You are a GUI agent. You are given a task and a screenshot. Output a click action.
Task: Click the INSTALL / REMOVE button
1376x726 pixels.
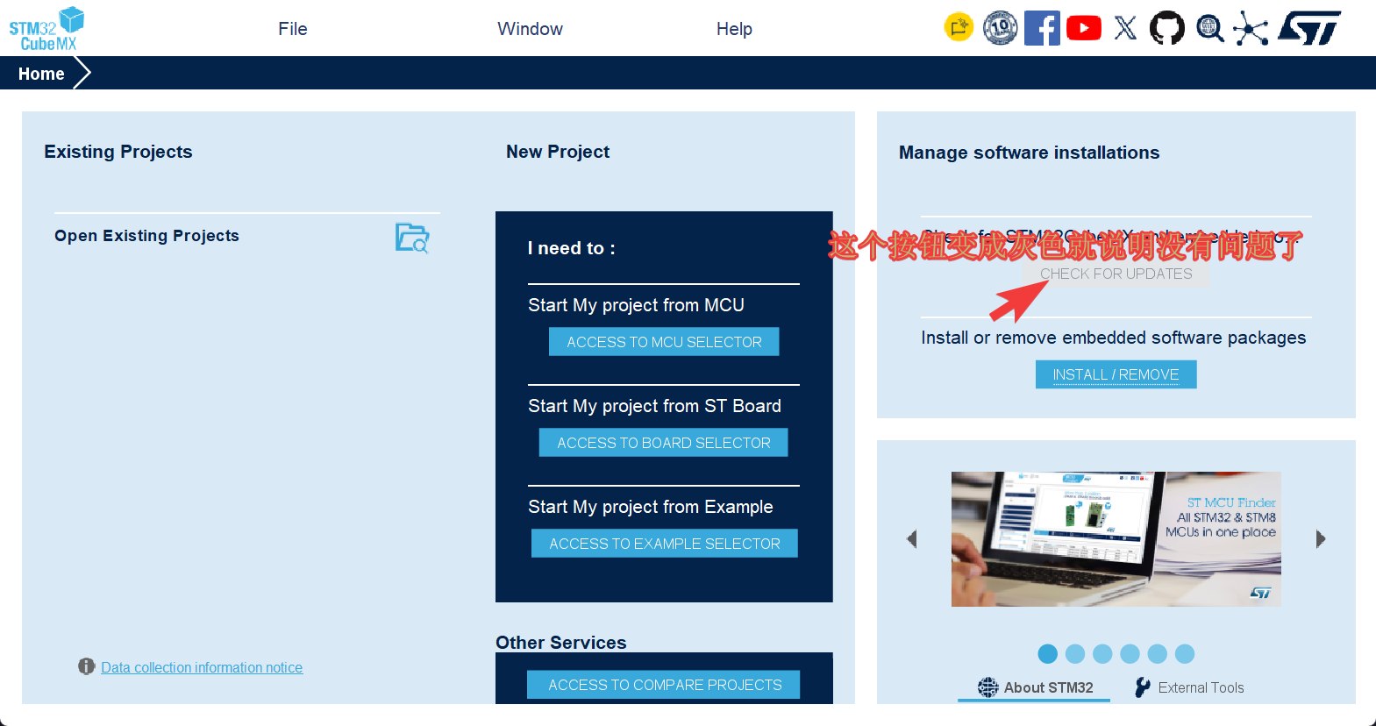pos(1116,374)
